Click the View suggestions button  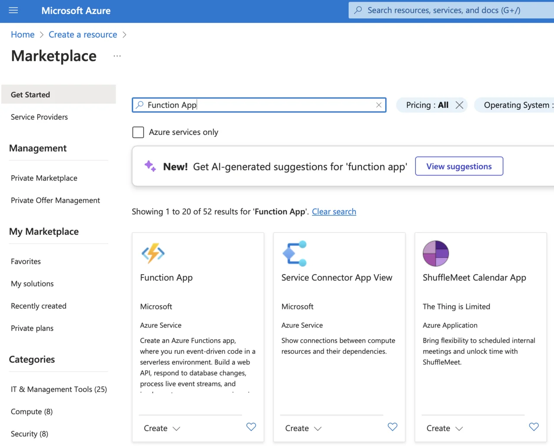459,167
